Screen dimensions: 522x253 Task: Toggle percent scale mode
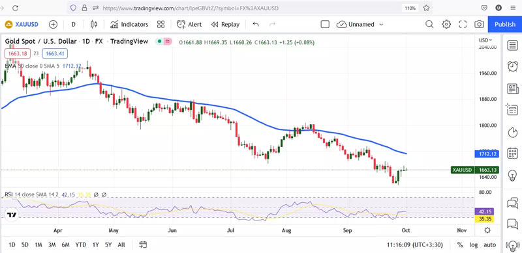point(460,245)
